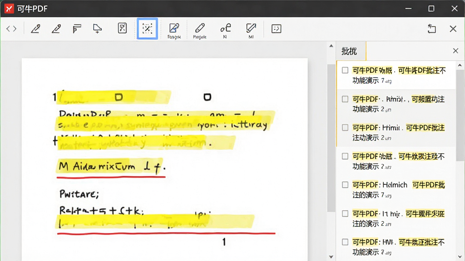
Task: Select annotation entry 可牛狱驳注臸不
Action: tap(396, 161)
